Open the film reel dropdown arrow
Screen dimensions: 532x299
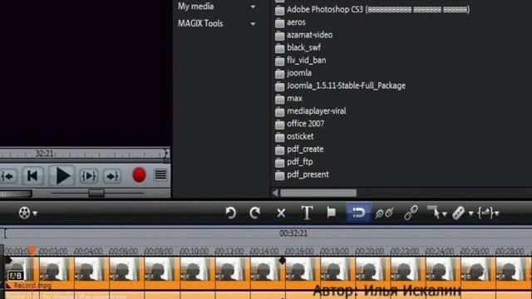(35, 214)
